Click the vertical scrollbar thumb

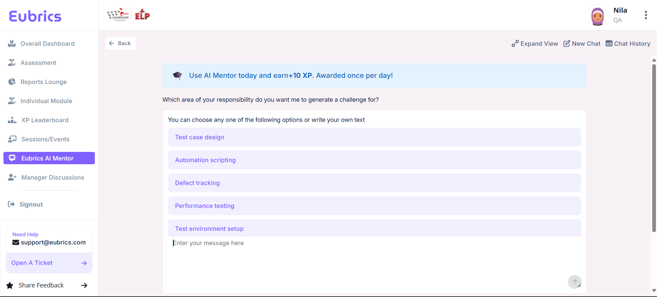tap(654, 148)
